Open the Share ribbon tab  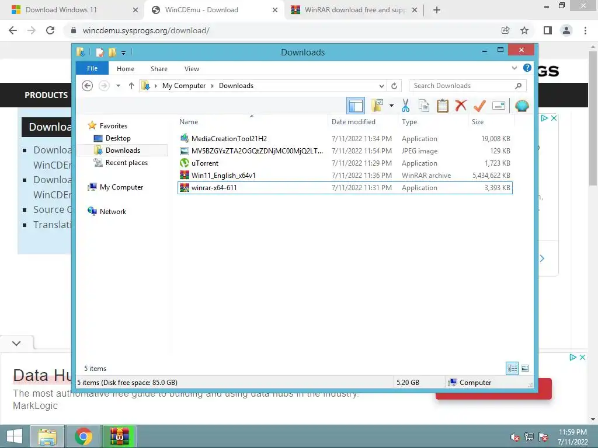(x=159, y=69)
